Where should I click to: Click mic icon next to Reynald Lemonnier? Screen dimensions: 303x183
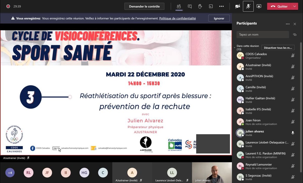[x=293, y=166]
